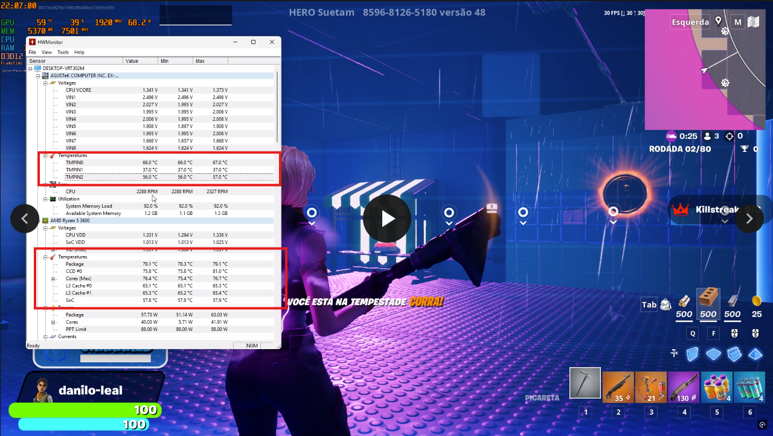This screenshot has height=436, width=773.
Task: Click the Max column header
Action: click(211, 61)
